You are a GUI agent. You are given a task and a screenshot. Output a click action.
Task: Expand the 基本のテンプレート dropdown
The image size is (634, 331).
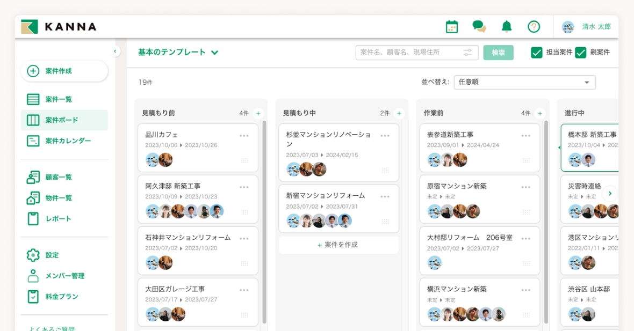178,52
